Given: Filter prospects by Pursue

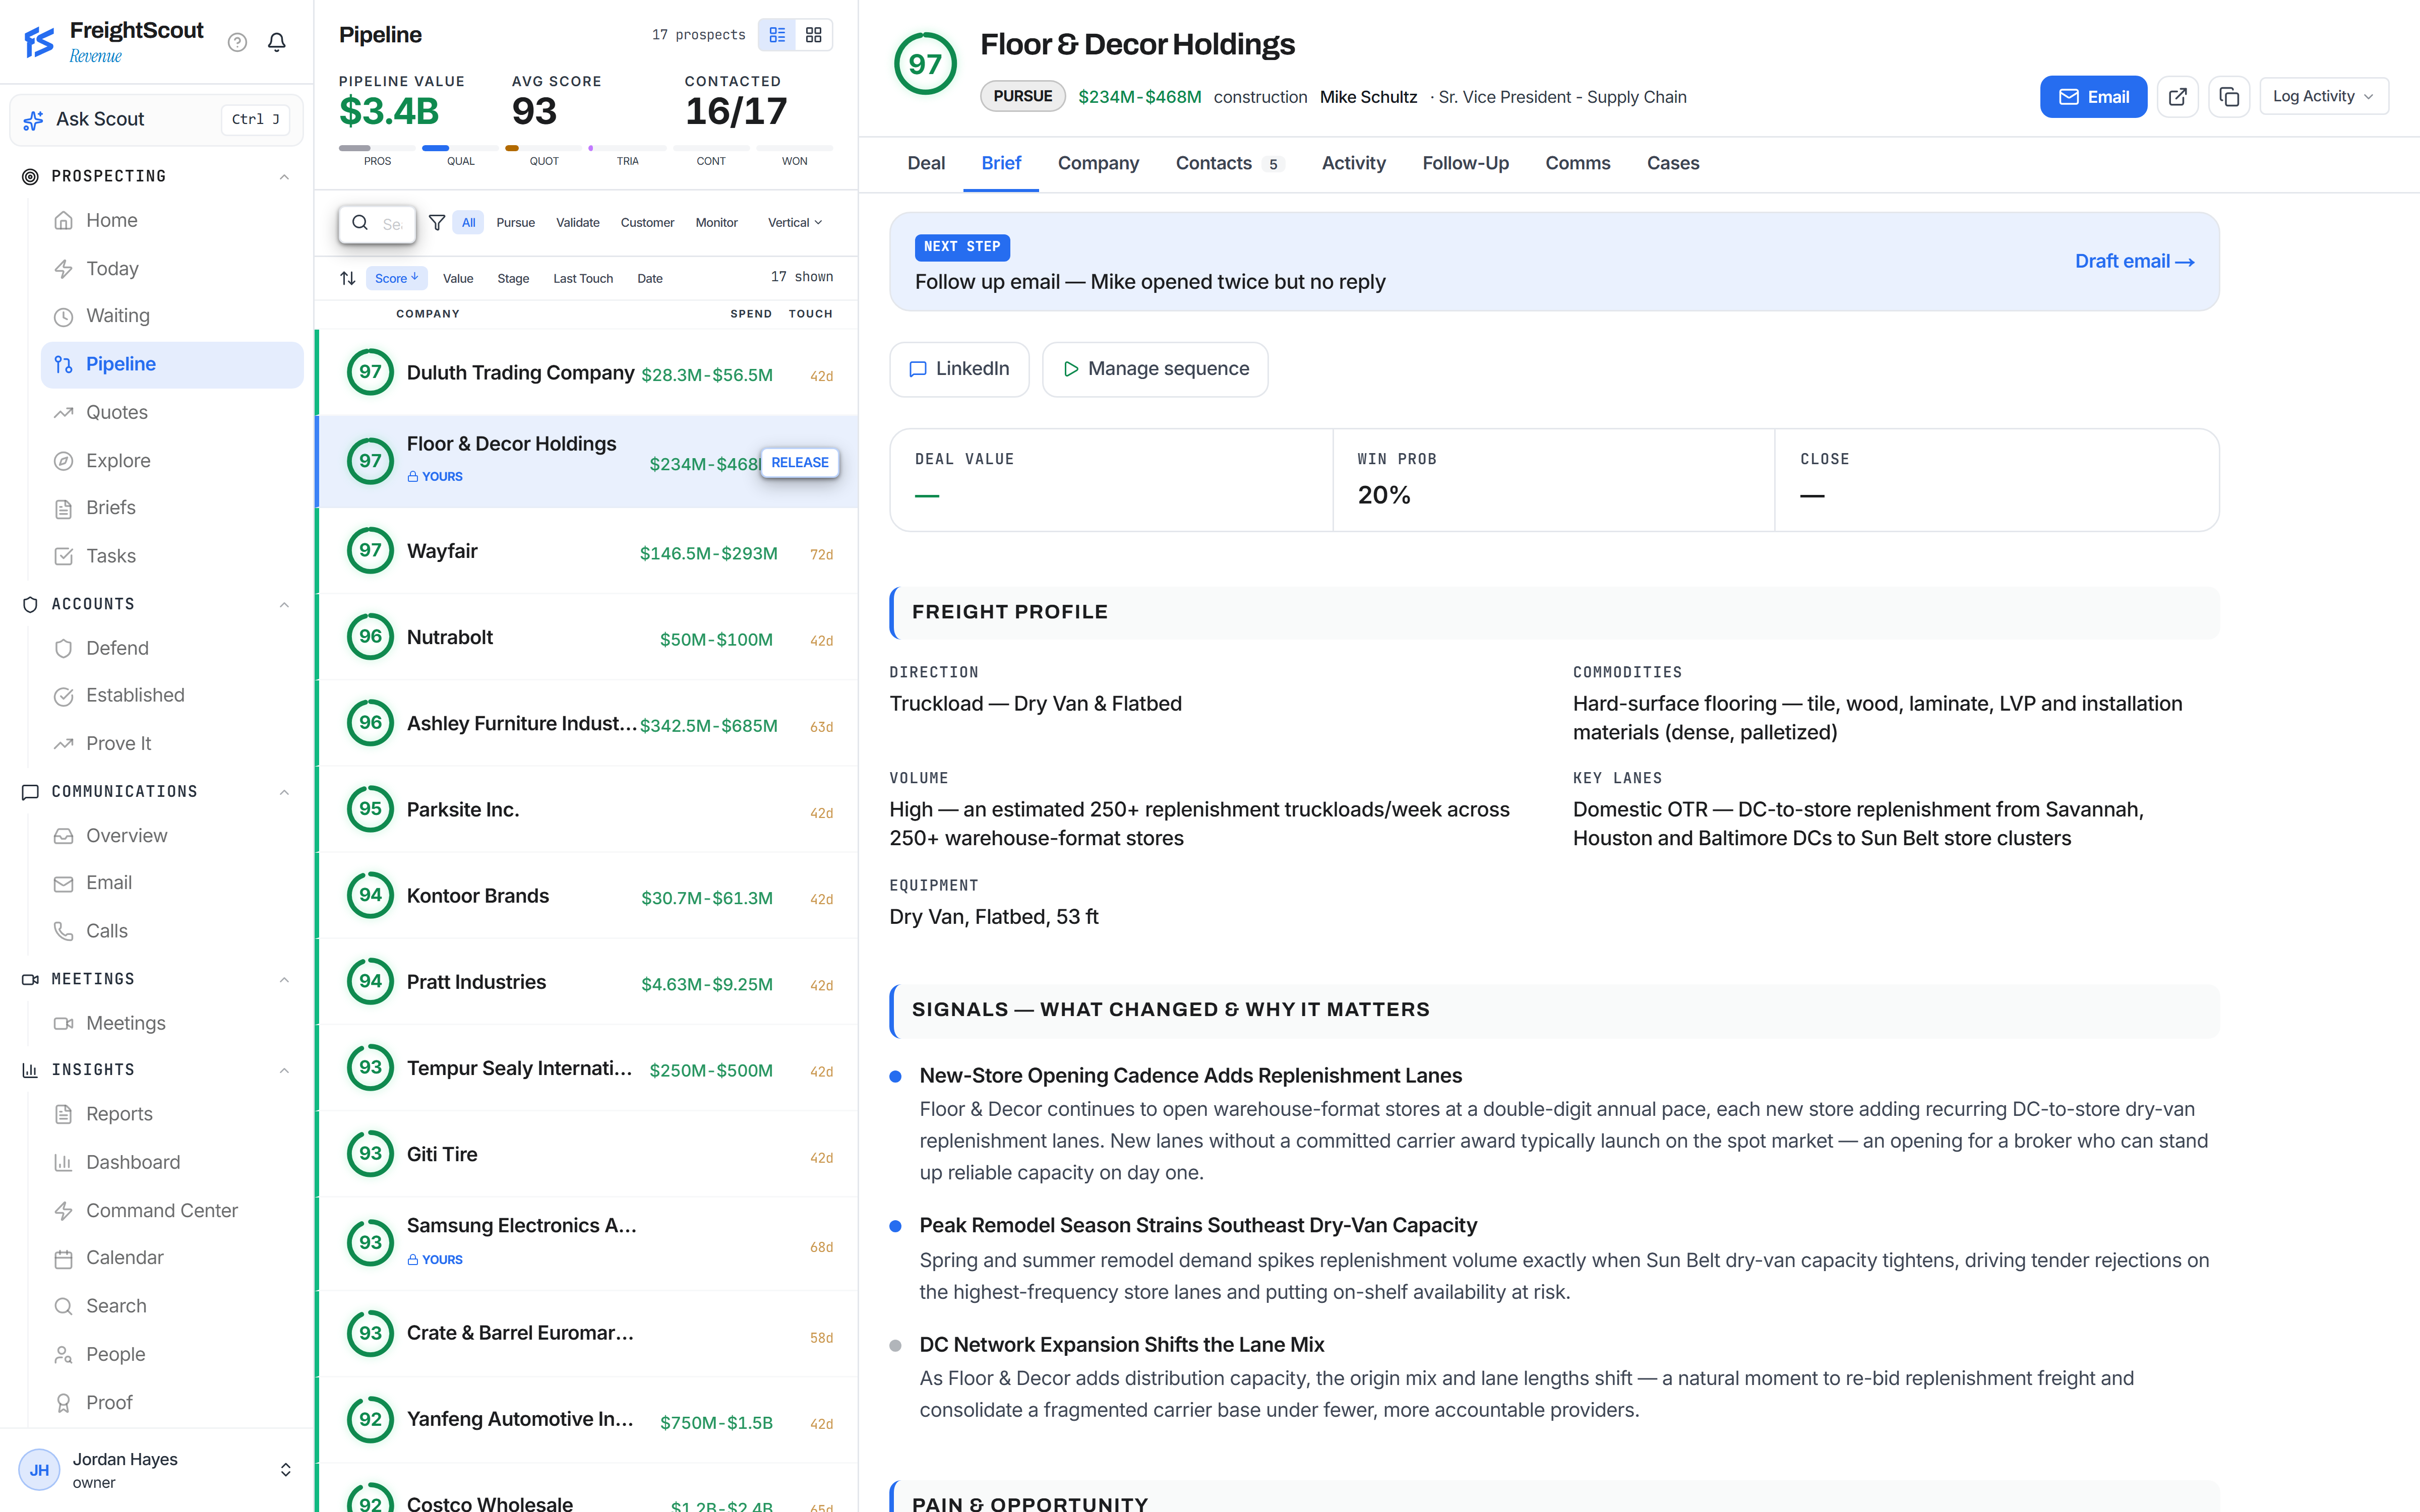Looking at the screenshot, I should pyautogui.click(x=516, y=223).
